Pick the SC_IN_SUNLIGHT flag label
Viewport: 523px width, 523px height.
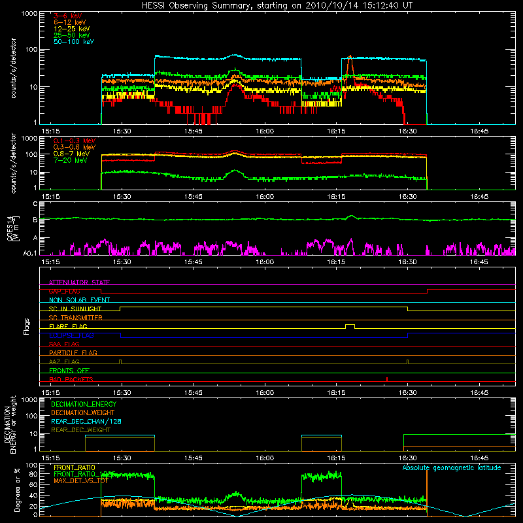[75, 309]
